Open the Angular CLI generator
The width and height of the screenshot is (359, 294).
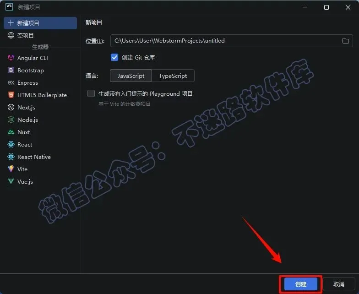click(x=40, y=58)
